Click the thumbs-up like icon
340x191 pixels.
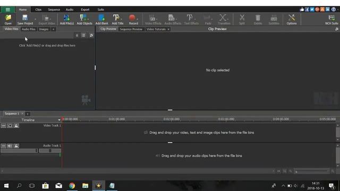(x=302, y=10)
